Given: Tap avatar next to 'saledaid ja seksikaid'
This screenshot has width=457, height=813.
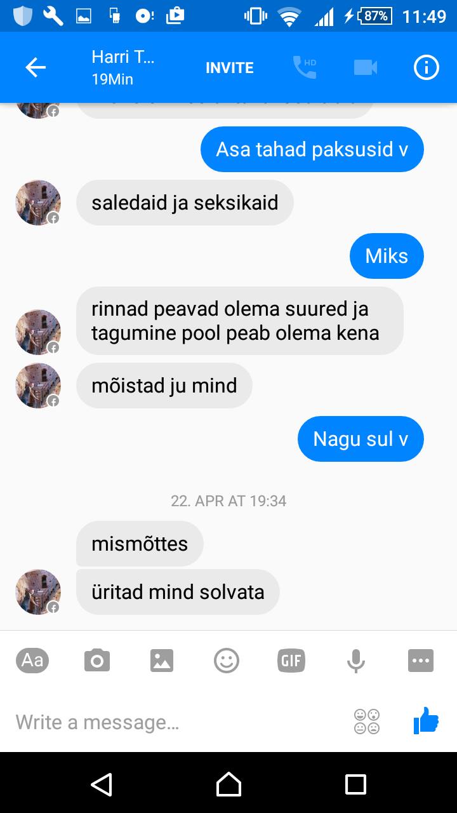Looking at the screenshot, I should (x=38, y=203).
